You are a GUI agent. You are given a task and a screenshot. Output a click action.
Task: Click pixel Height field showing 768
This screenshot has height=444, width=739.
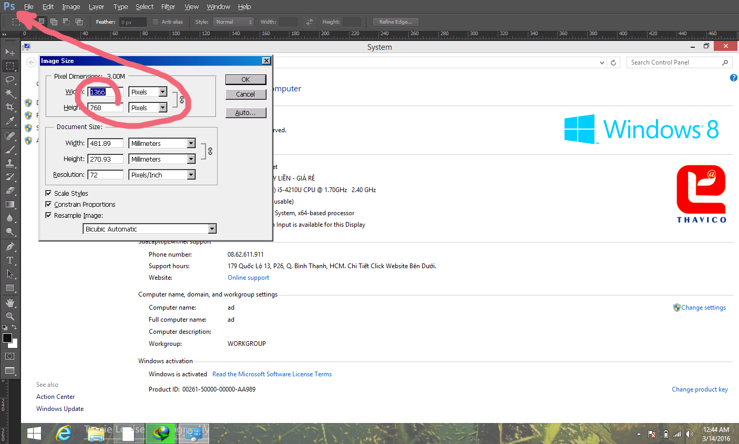coord(105,108)
